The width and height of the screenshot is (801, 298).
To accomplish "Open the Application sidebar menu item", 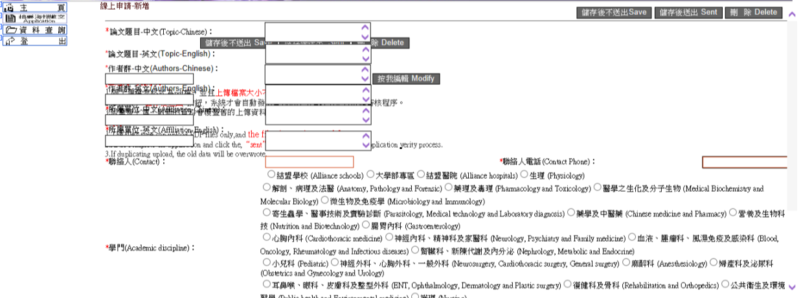I will pos(35,19).
